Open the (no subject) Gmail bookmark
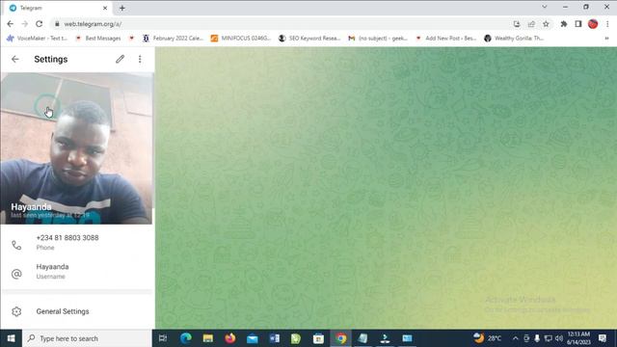This screenshot has height=347, width=617. pyautogui.click(x=378, y=39)
